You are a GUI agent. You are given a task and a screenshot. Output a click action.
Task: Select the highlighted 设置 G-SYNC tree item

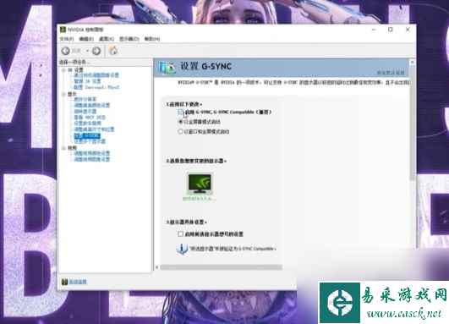(x=87, y=135)
